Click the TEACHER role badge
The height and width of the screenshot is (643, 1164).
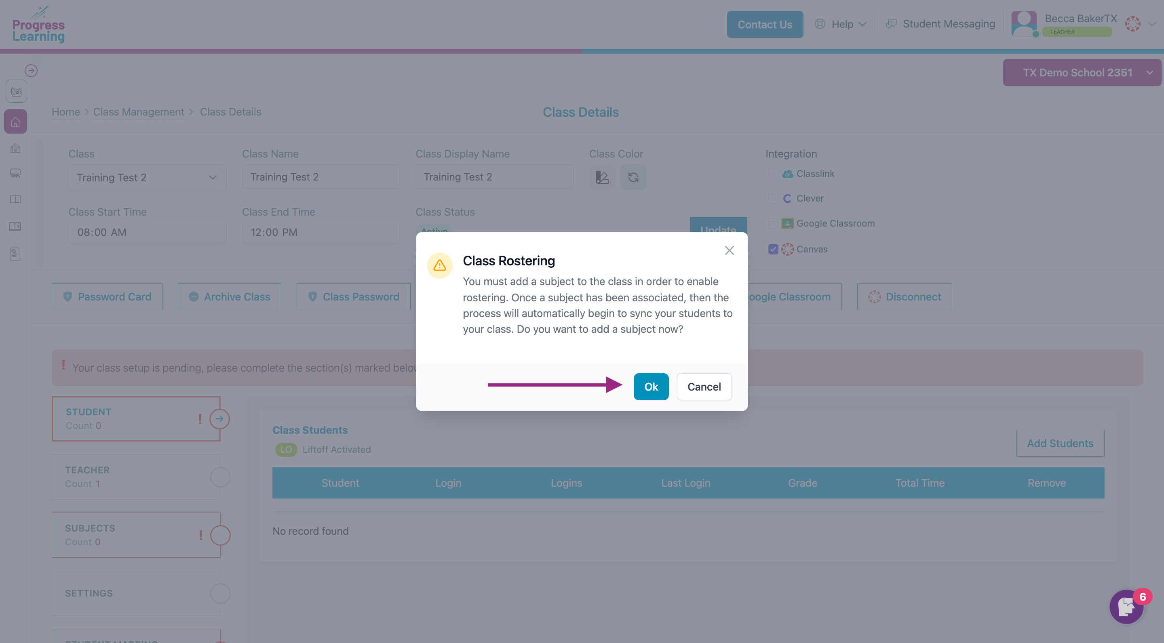tap(1077, 32)
